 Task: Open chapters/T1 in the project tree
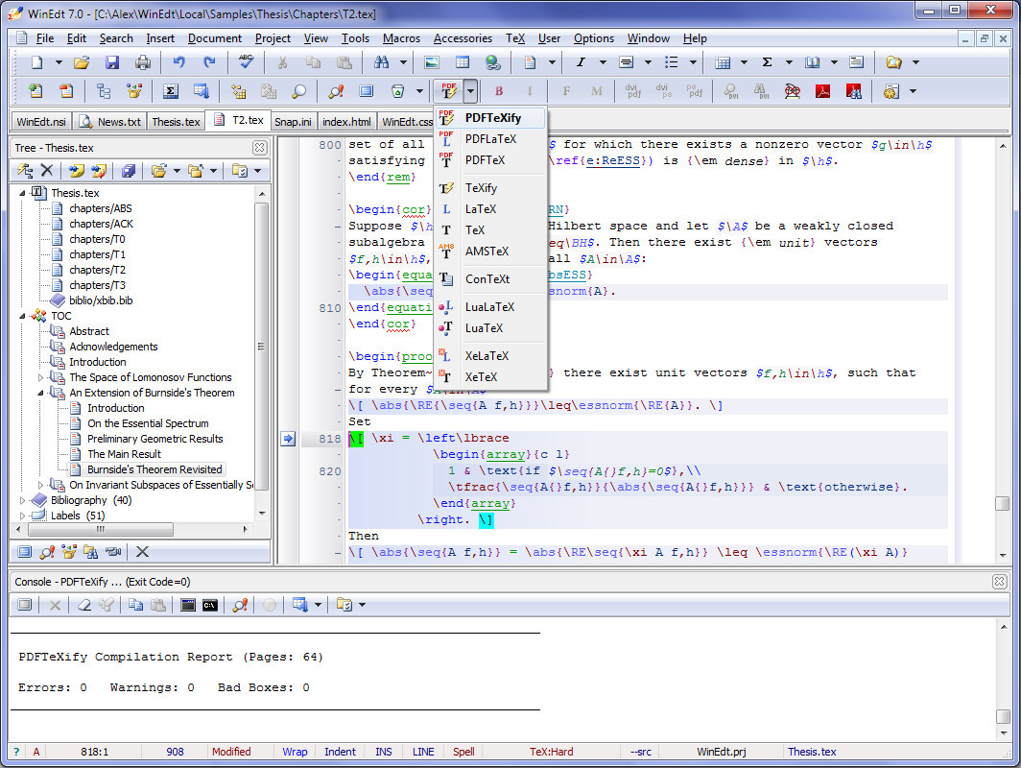point(96,254)
